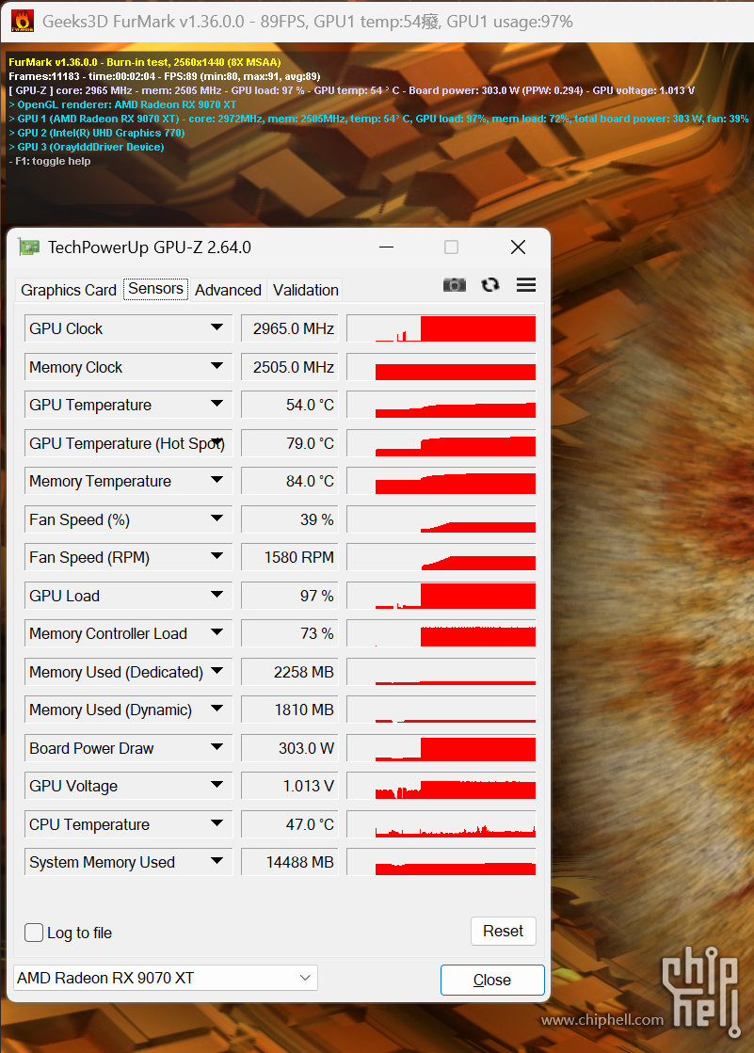Select the Sensors tab
754x1053 pixels.
pyautogui.click(x=156, y=289)
